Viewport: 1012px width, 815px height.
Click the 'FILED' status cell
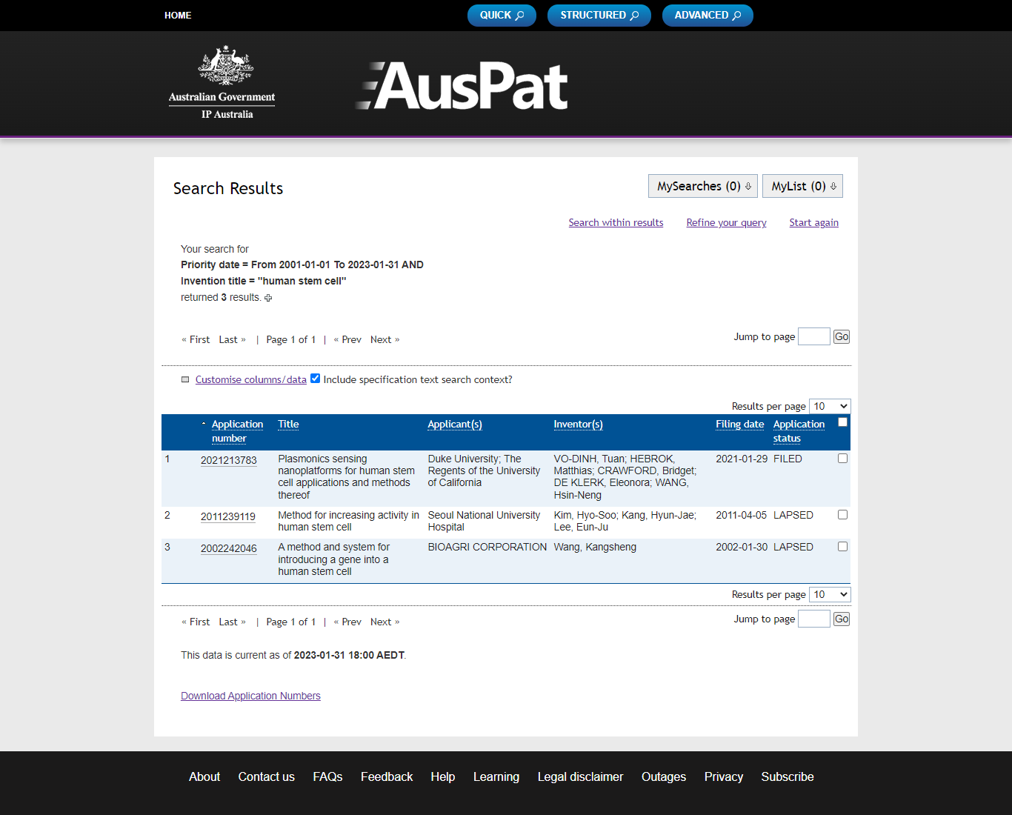[788, 459]
